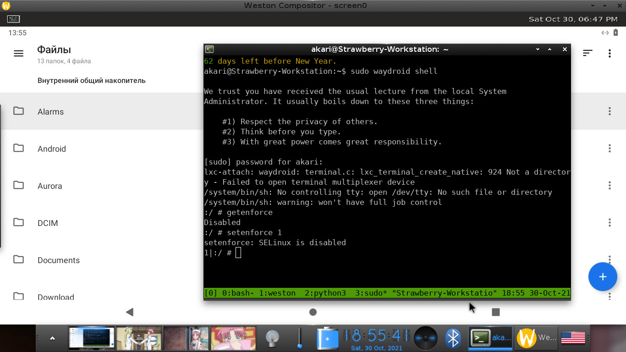Image resolution: width=626 pixels, height=352 pixels.
Task: Tap the Android recents square button
Action: point(495,312)
